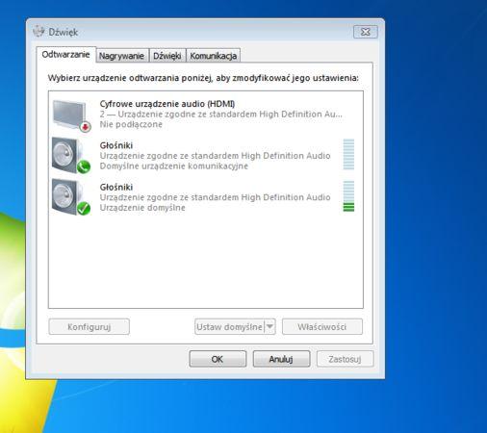
Task: Confirm with the OK button
Action: [x=218, y=359]
